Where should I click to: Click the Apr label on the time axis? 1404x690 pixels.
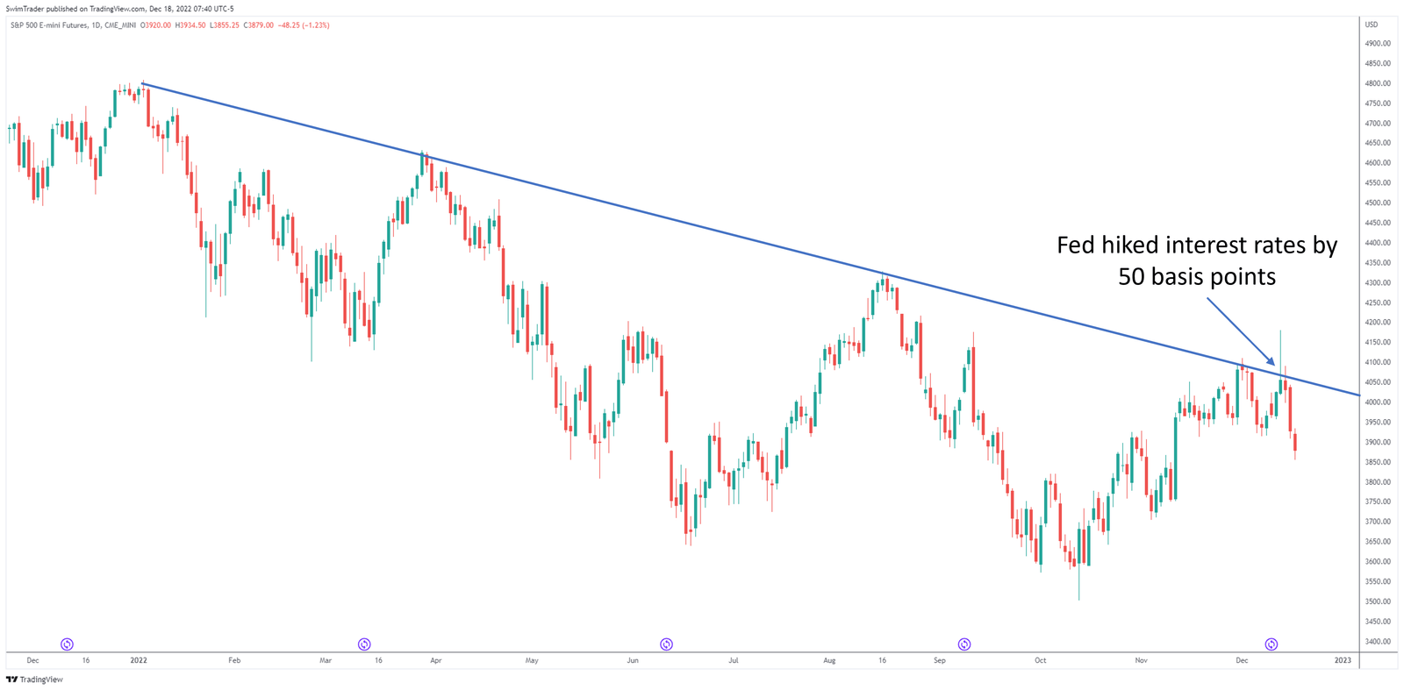pyautogui.click(x=436, y=660)
